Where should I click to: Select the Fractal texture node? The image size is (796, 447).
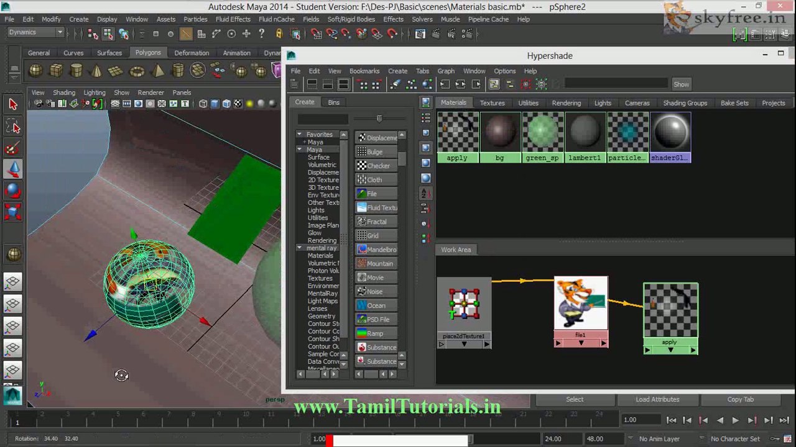[x=375, y=222]
